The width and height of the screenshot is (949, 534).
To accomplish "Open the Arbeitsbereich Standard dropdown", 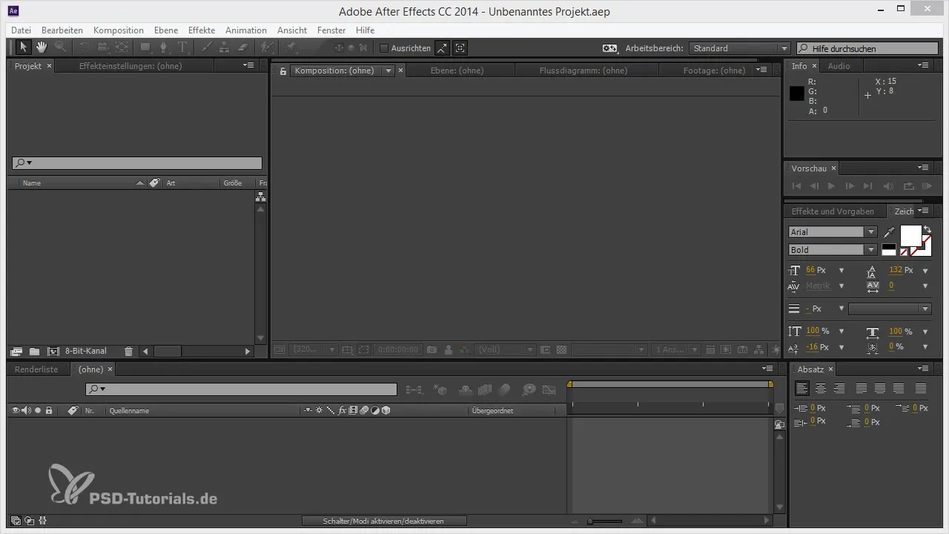I will [x=739, y=48].
